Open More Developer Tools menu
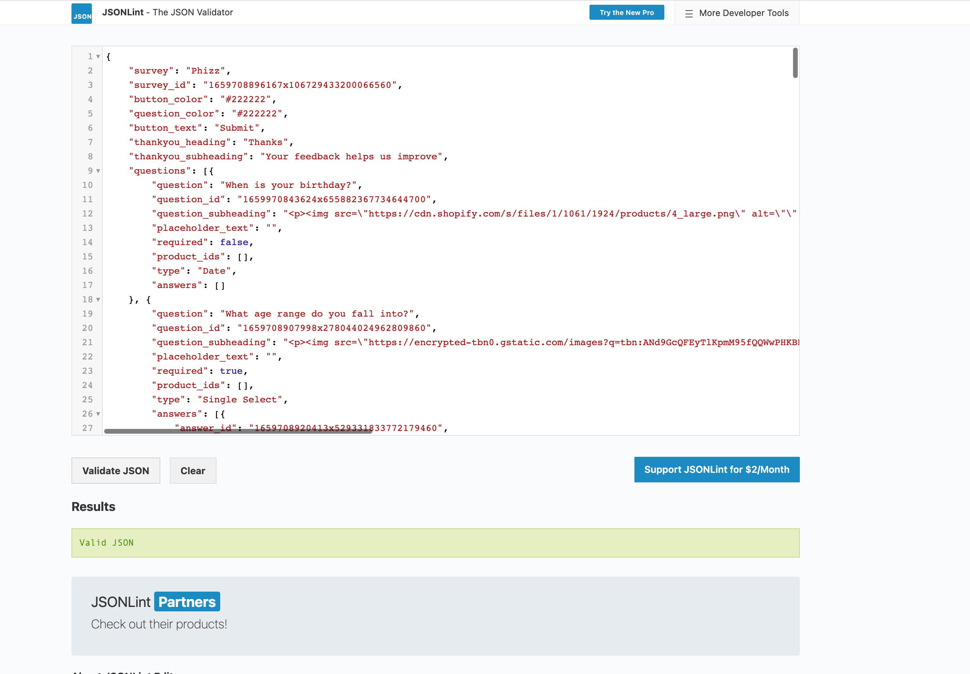 (x=743, y=13)
